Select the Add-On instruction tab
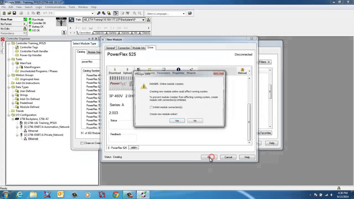 coord(100,33)
